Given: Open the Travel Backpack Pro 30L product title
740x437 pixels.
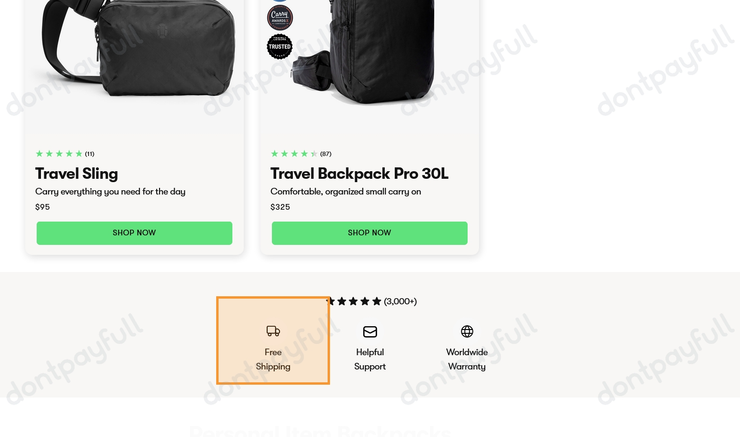Looking at the screenshot, I should [x=359, y=174].
